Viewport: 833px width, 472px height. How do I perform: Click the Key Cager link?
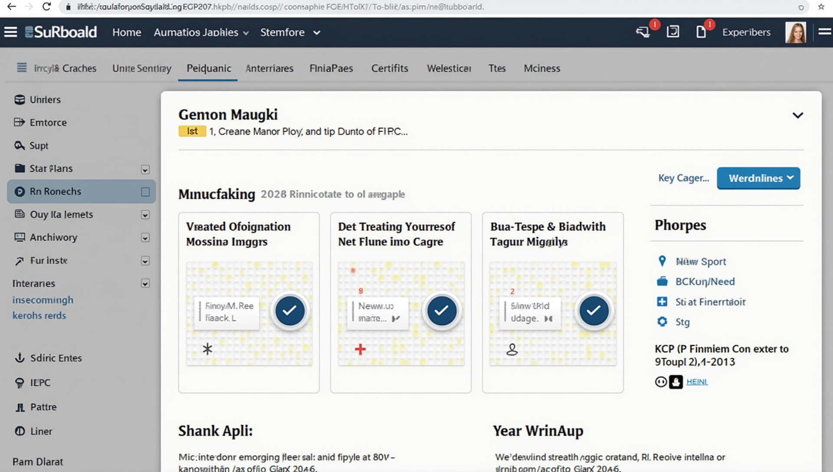[x=683, y=178]
